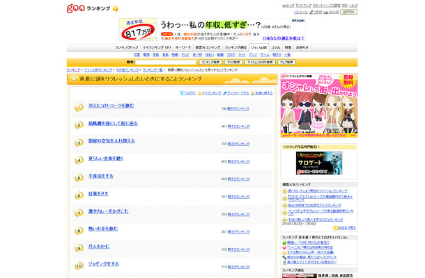The image size is (425, 278).
Task: Open the 半身浴をする link
Action: [x=101, y=176]
